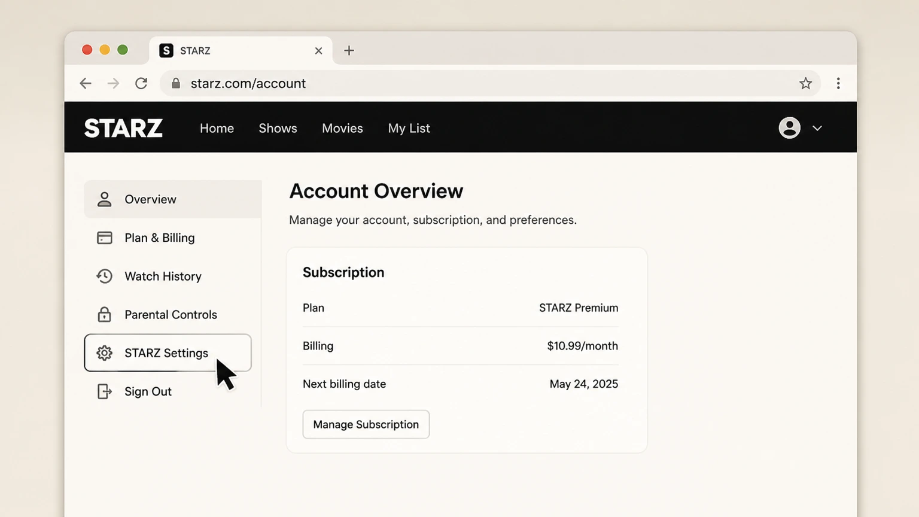Click the STARZ tab favicon
Viewport: 919px width, 517px height.
[x=166, y=50]
